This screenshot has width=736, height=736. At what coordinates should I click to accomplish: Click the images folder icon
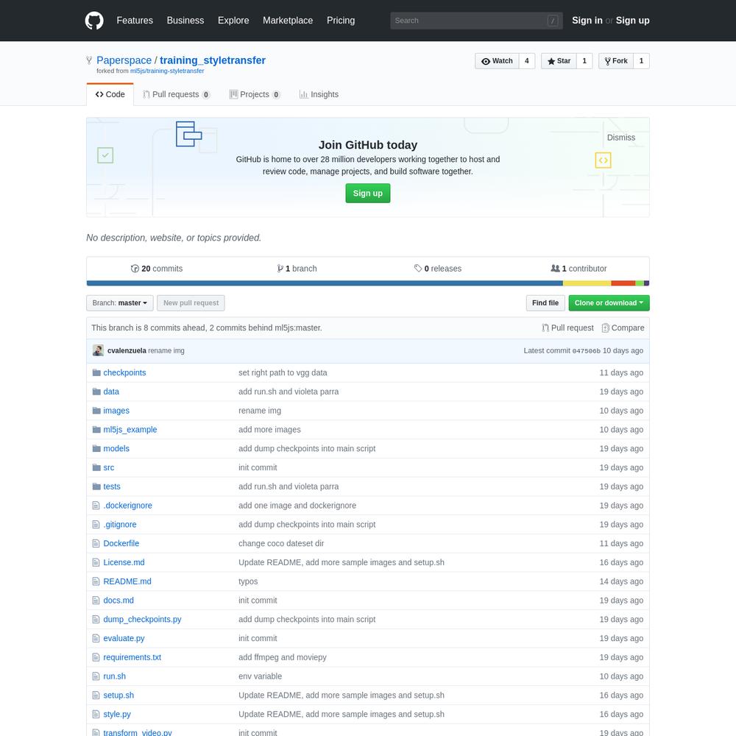click(x=96, y=411)
